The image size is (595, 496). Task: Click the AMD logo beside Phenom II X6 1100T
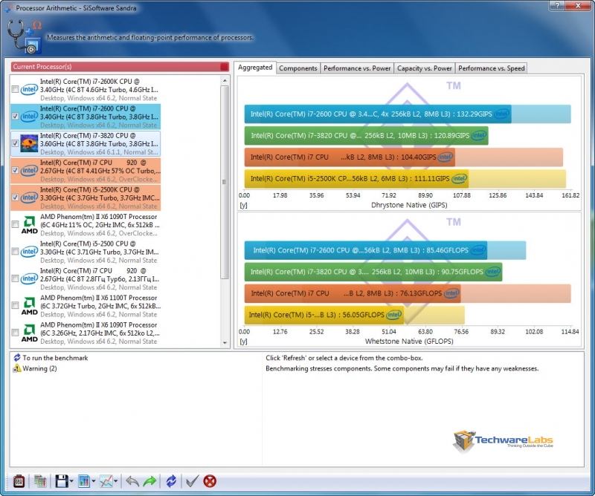click(29, 306)
